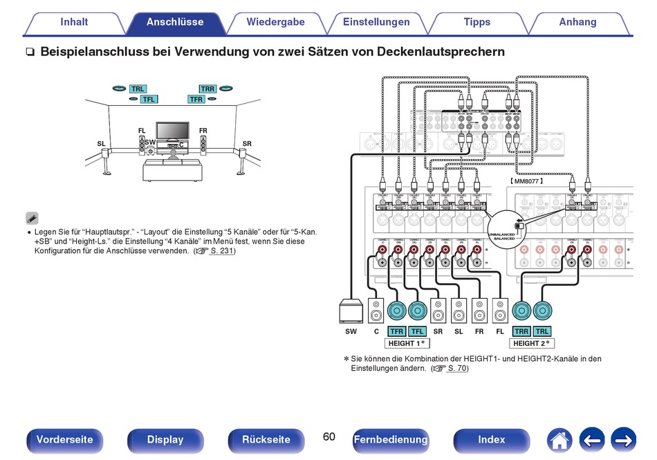The height and width of the screenshot is (460, 657).
Task: Click the UNBALANCED/BALANCED switch callout
Action: [x=506, y=231]
